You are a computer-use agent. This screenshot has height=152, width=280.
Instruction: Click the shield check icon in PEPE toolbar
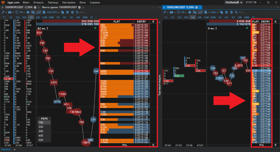68,12
